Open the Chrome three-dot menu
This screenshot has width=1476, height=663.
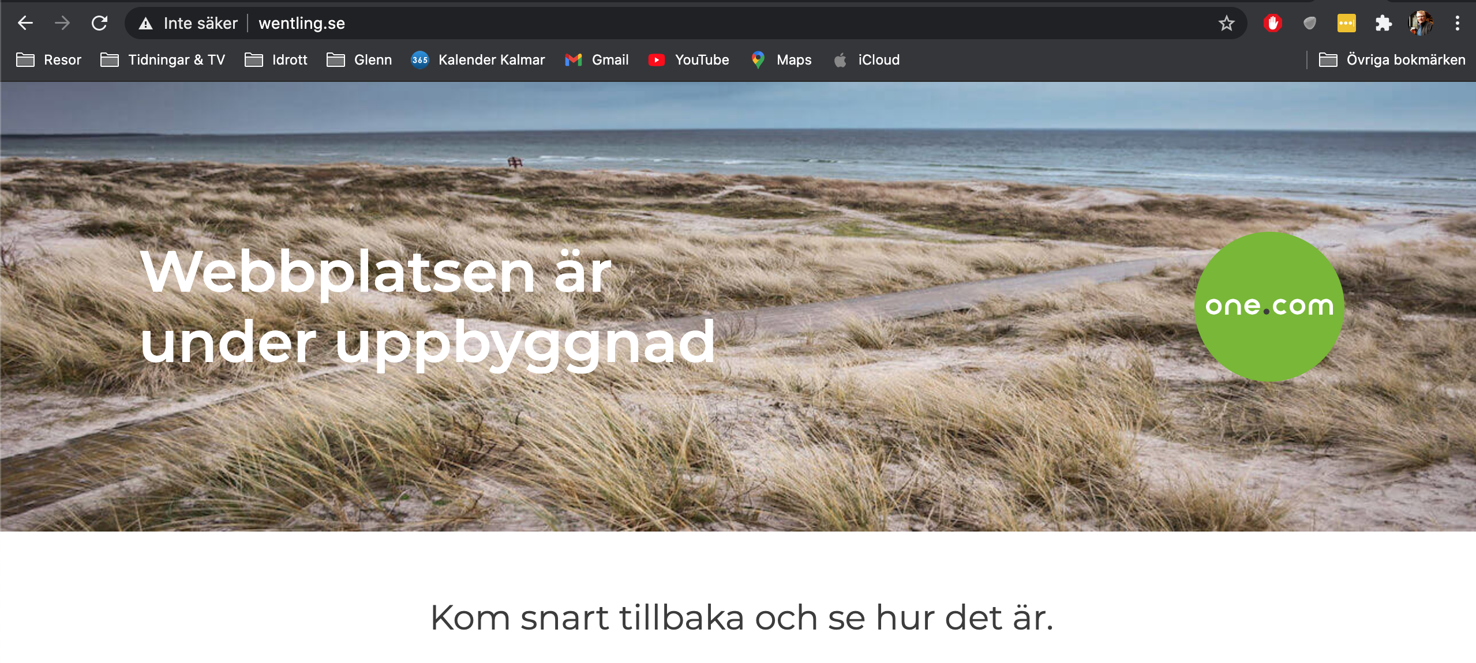pyautogui.click(x=1457, y=23)
